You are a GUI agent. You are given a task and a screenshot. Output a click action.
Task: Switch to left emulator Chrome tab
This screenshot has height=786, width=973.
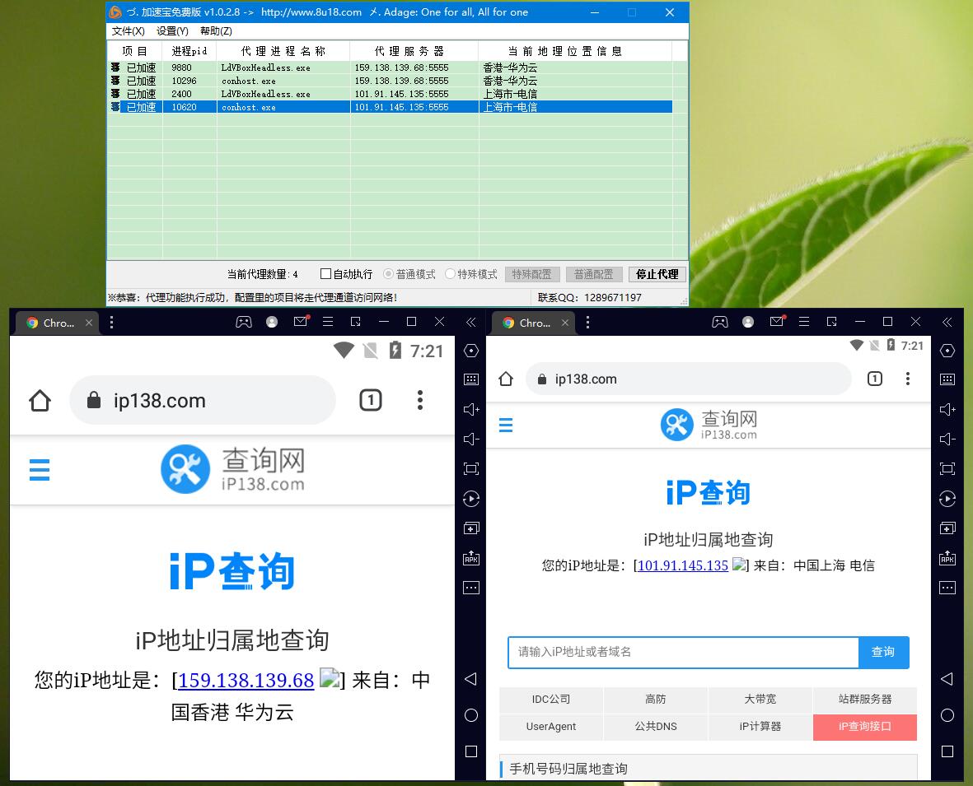tap(57, 323)
